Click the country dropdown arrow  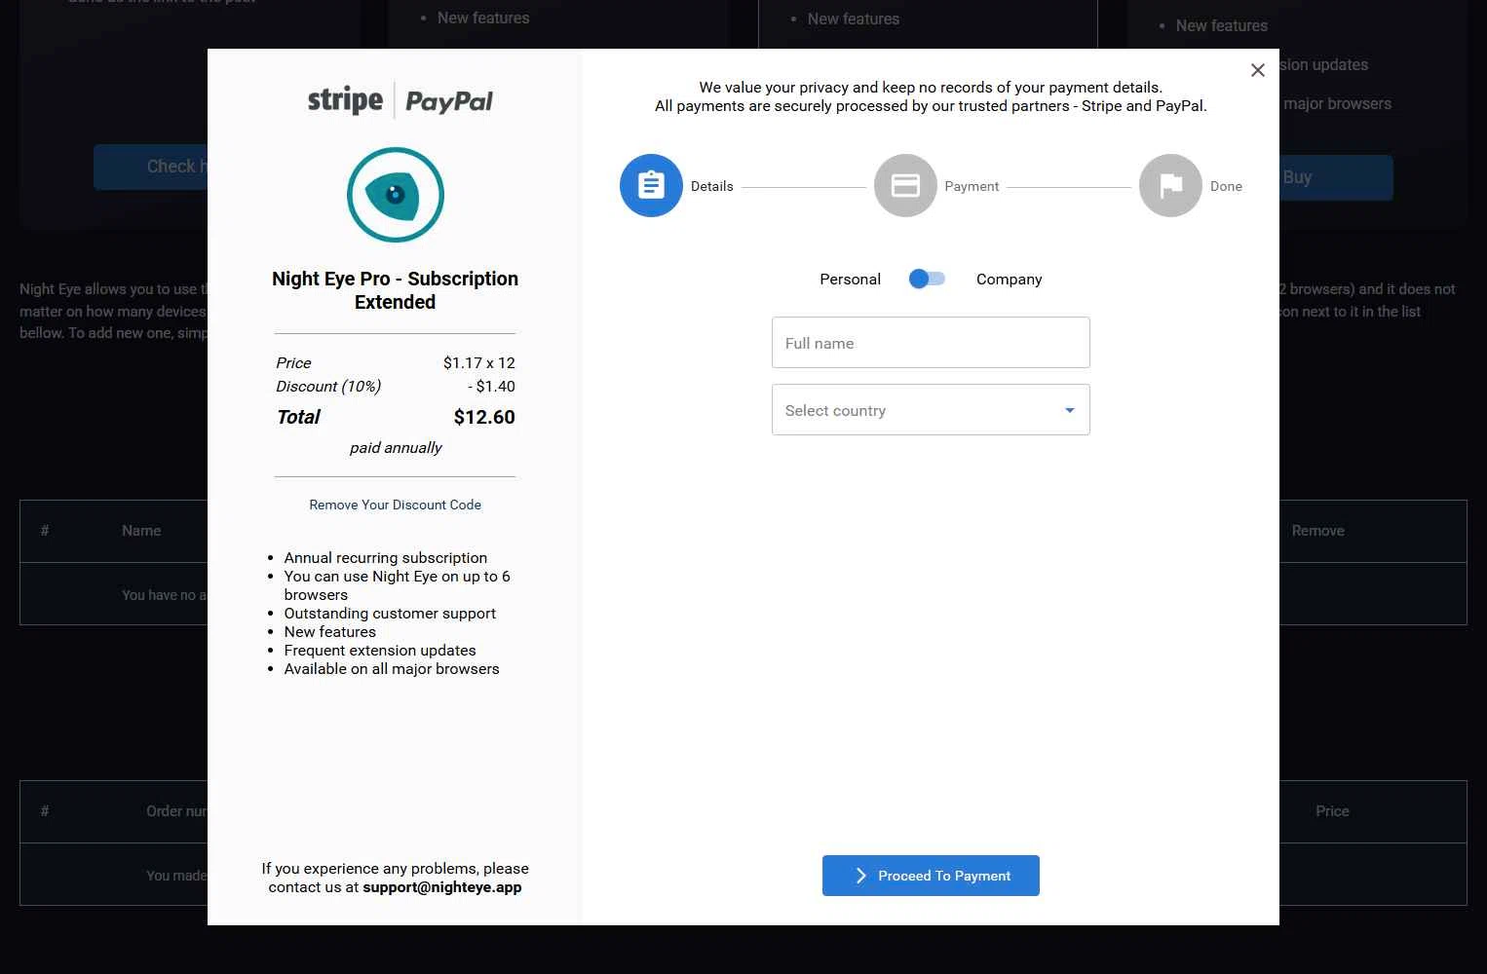[x=1069, y=410]
